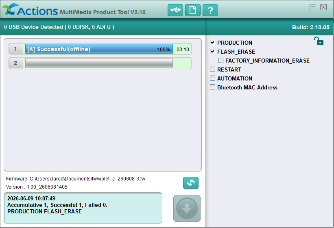Click the 100% progress value
Viewport: 334px width, 228px height.
pyautogui.click(x=164, y=50)
